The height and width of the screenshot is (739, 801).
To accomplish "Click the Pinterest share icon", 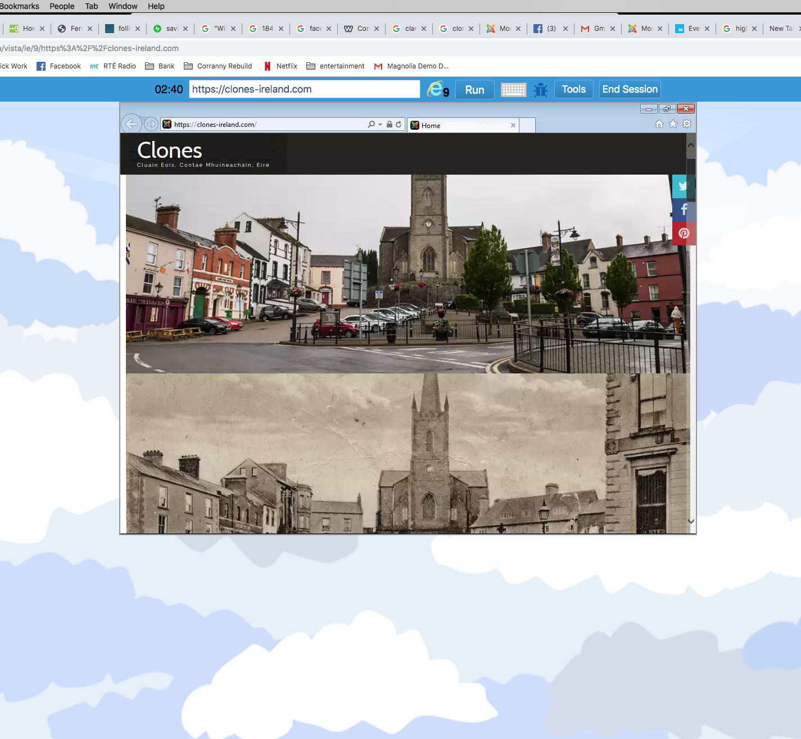I will [684, 233].
